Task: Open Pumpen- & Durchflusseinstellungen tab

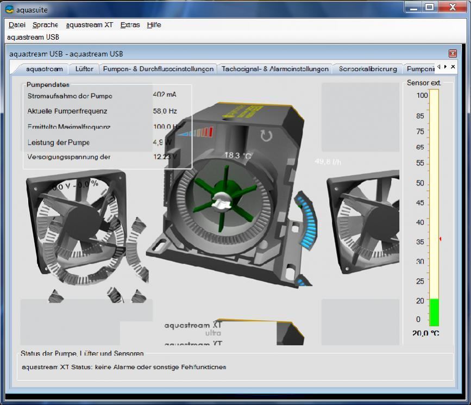Action: coord(158,69)
